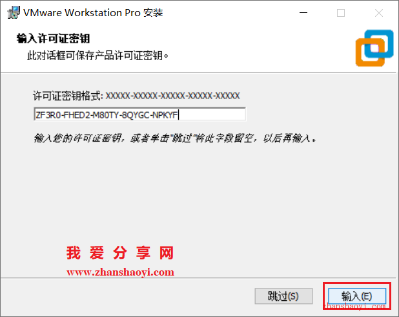
Task: Click the greyed-out maximize window button
Action: coord(341,13)
